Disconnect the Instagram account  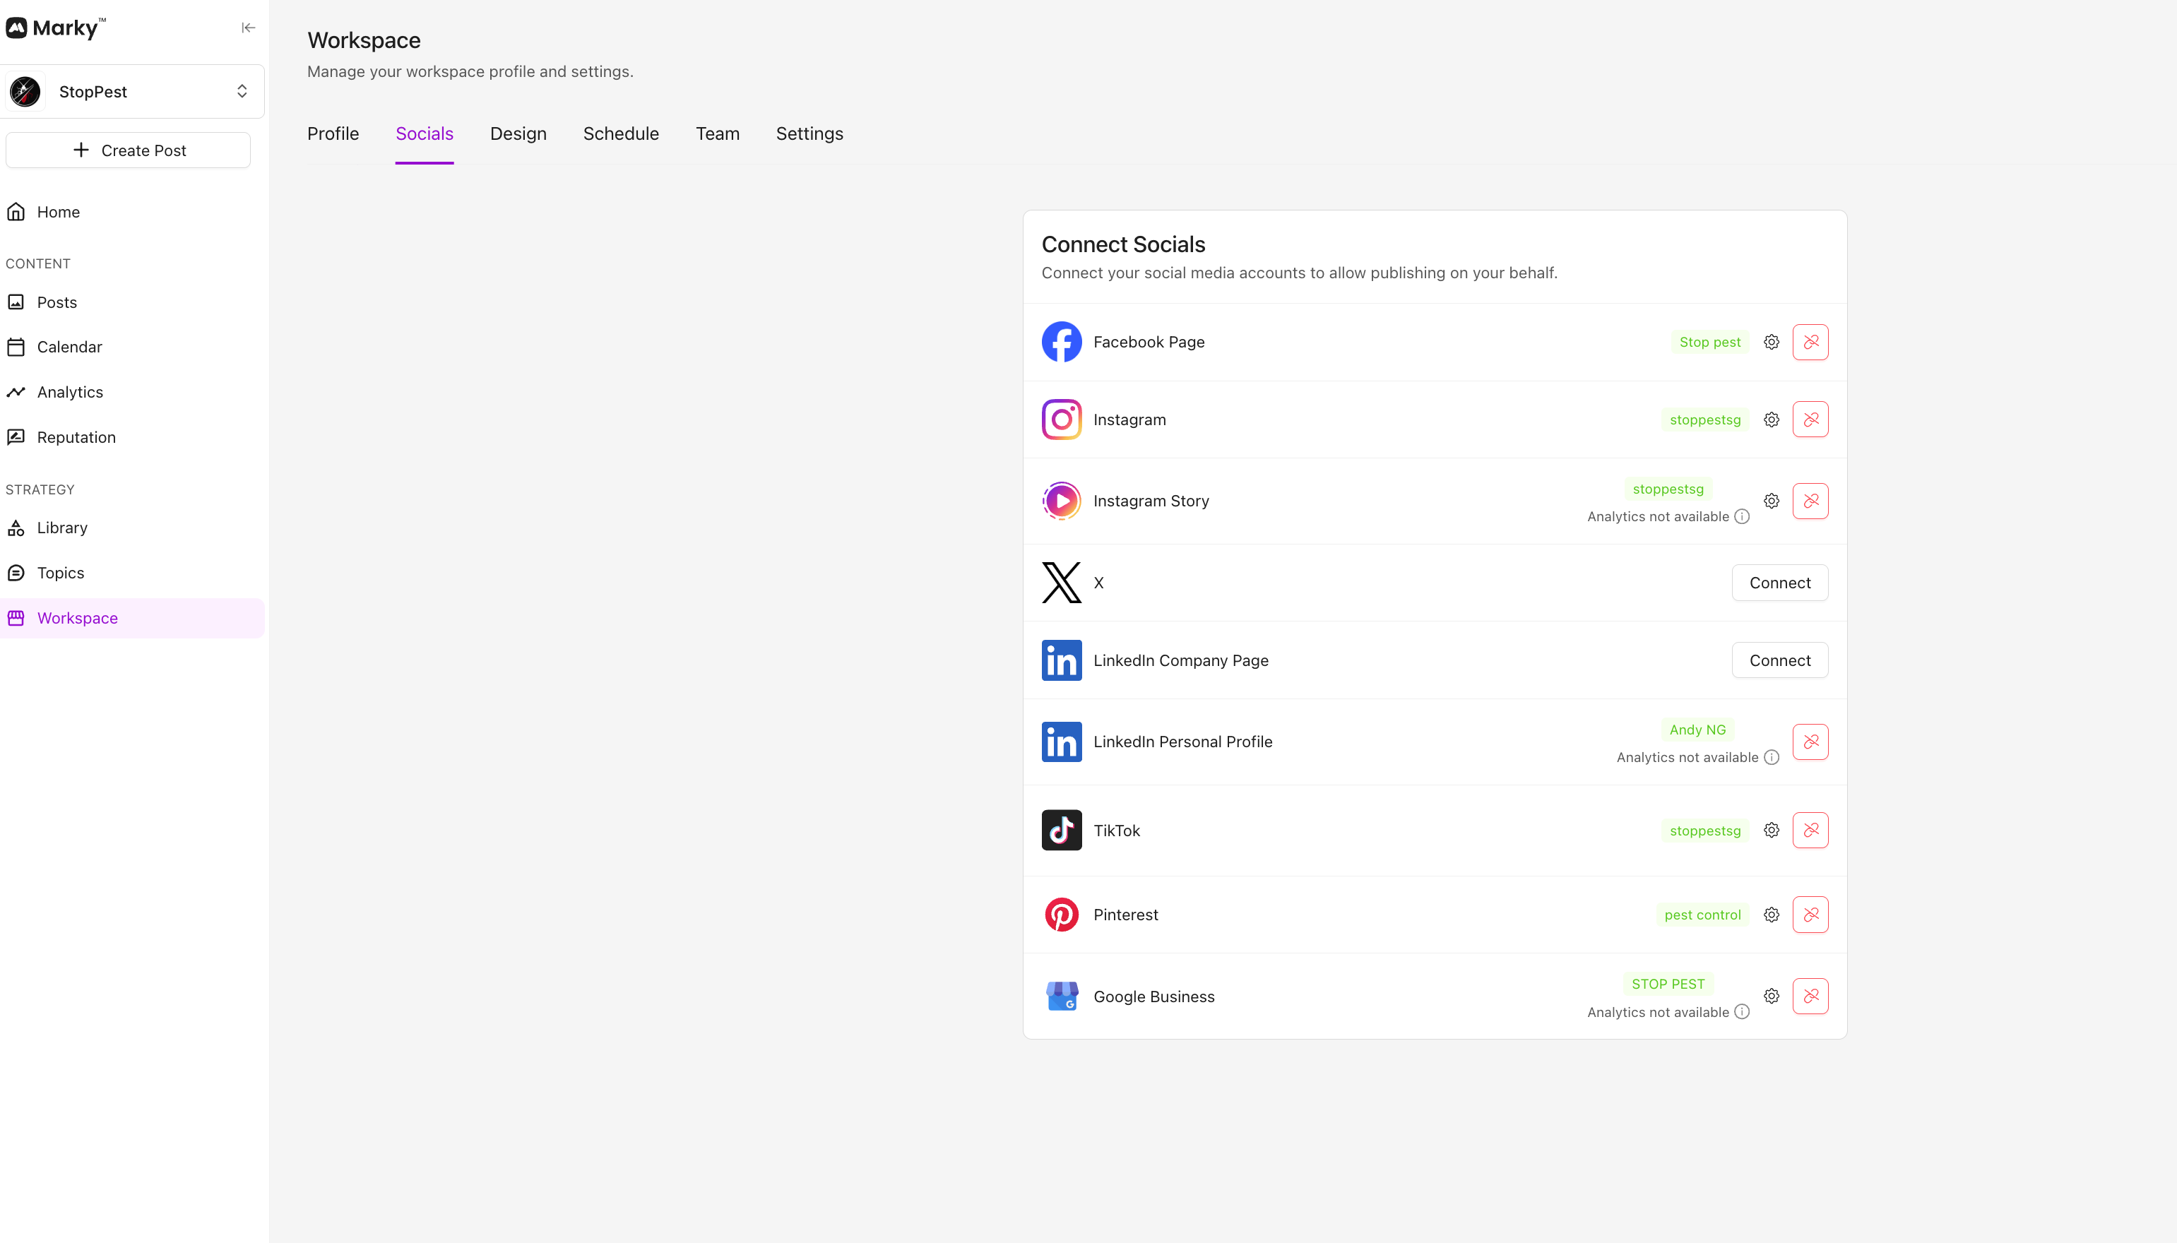click(1810, 420)
